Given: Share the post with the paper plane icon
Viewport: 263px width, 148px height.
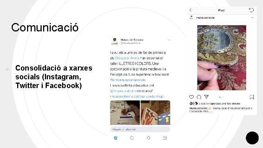Looking at the screenshot, I should pos(206,97).
